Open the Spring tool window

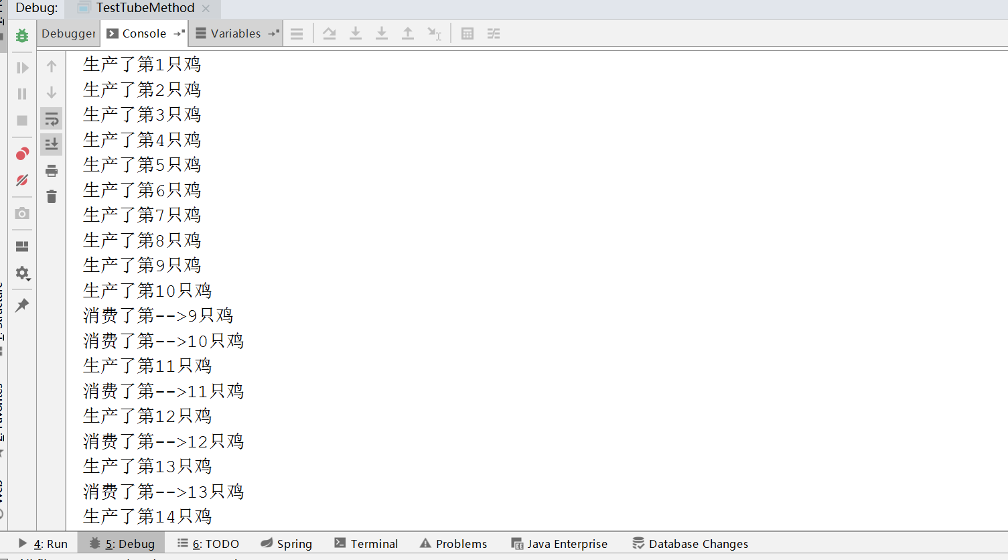pyautogui.click(x=286, y=543)
